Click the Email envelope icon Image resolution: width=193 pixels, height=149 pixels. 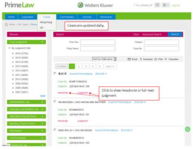[129, 59]
